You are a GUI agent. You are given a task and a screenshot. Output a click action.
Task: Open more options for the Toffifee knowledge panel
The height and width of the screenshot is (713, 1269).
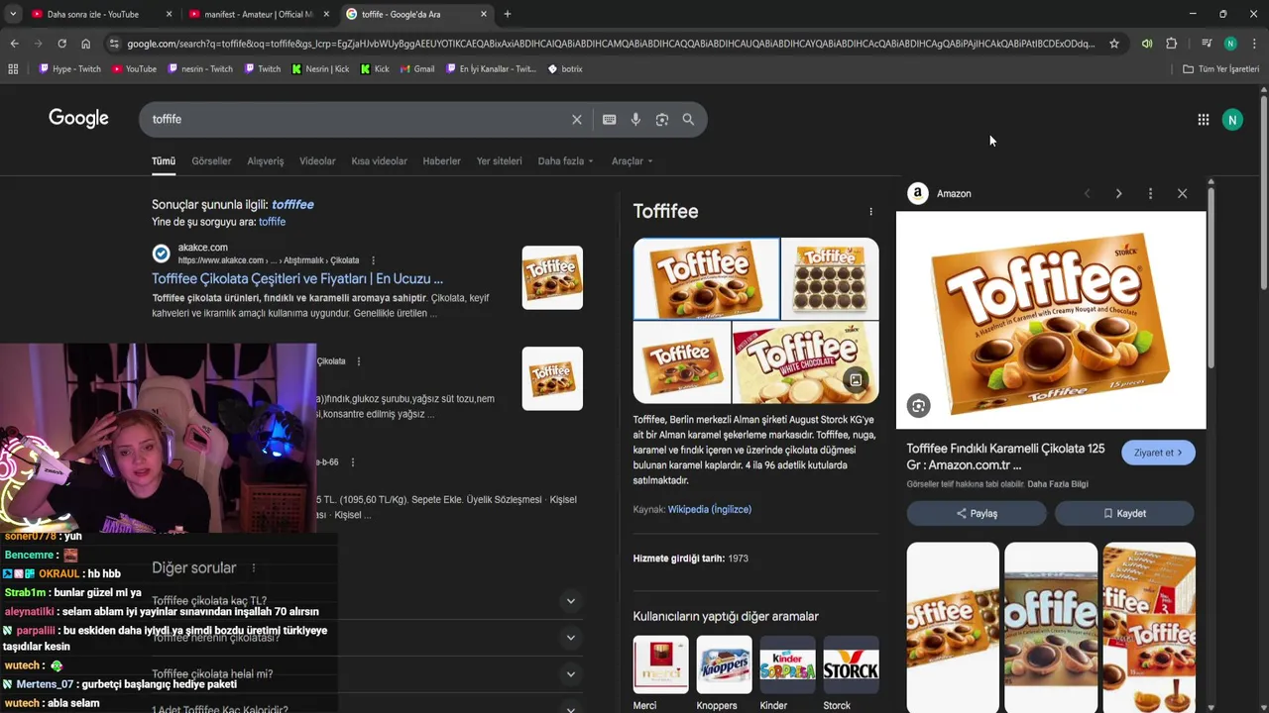pyautogui.click(x=870, y=211)
